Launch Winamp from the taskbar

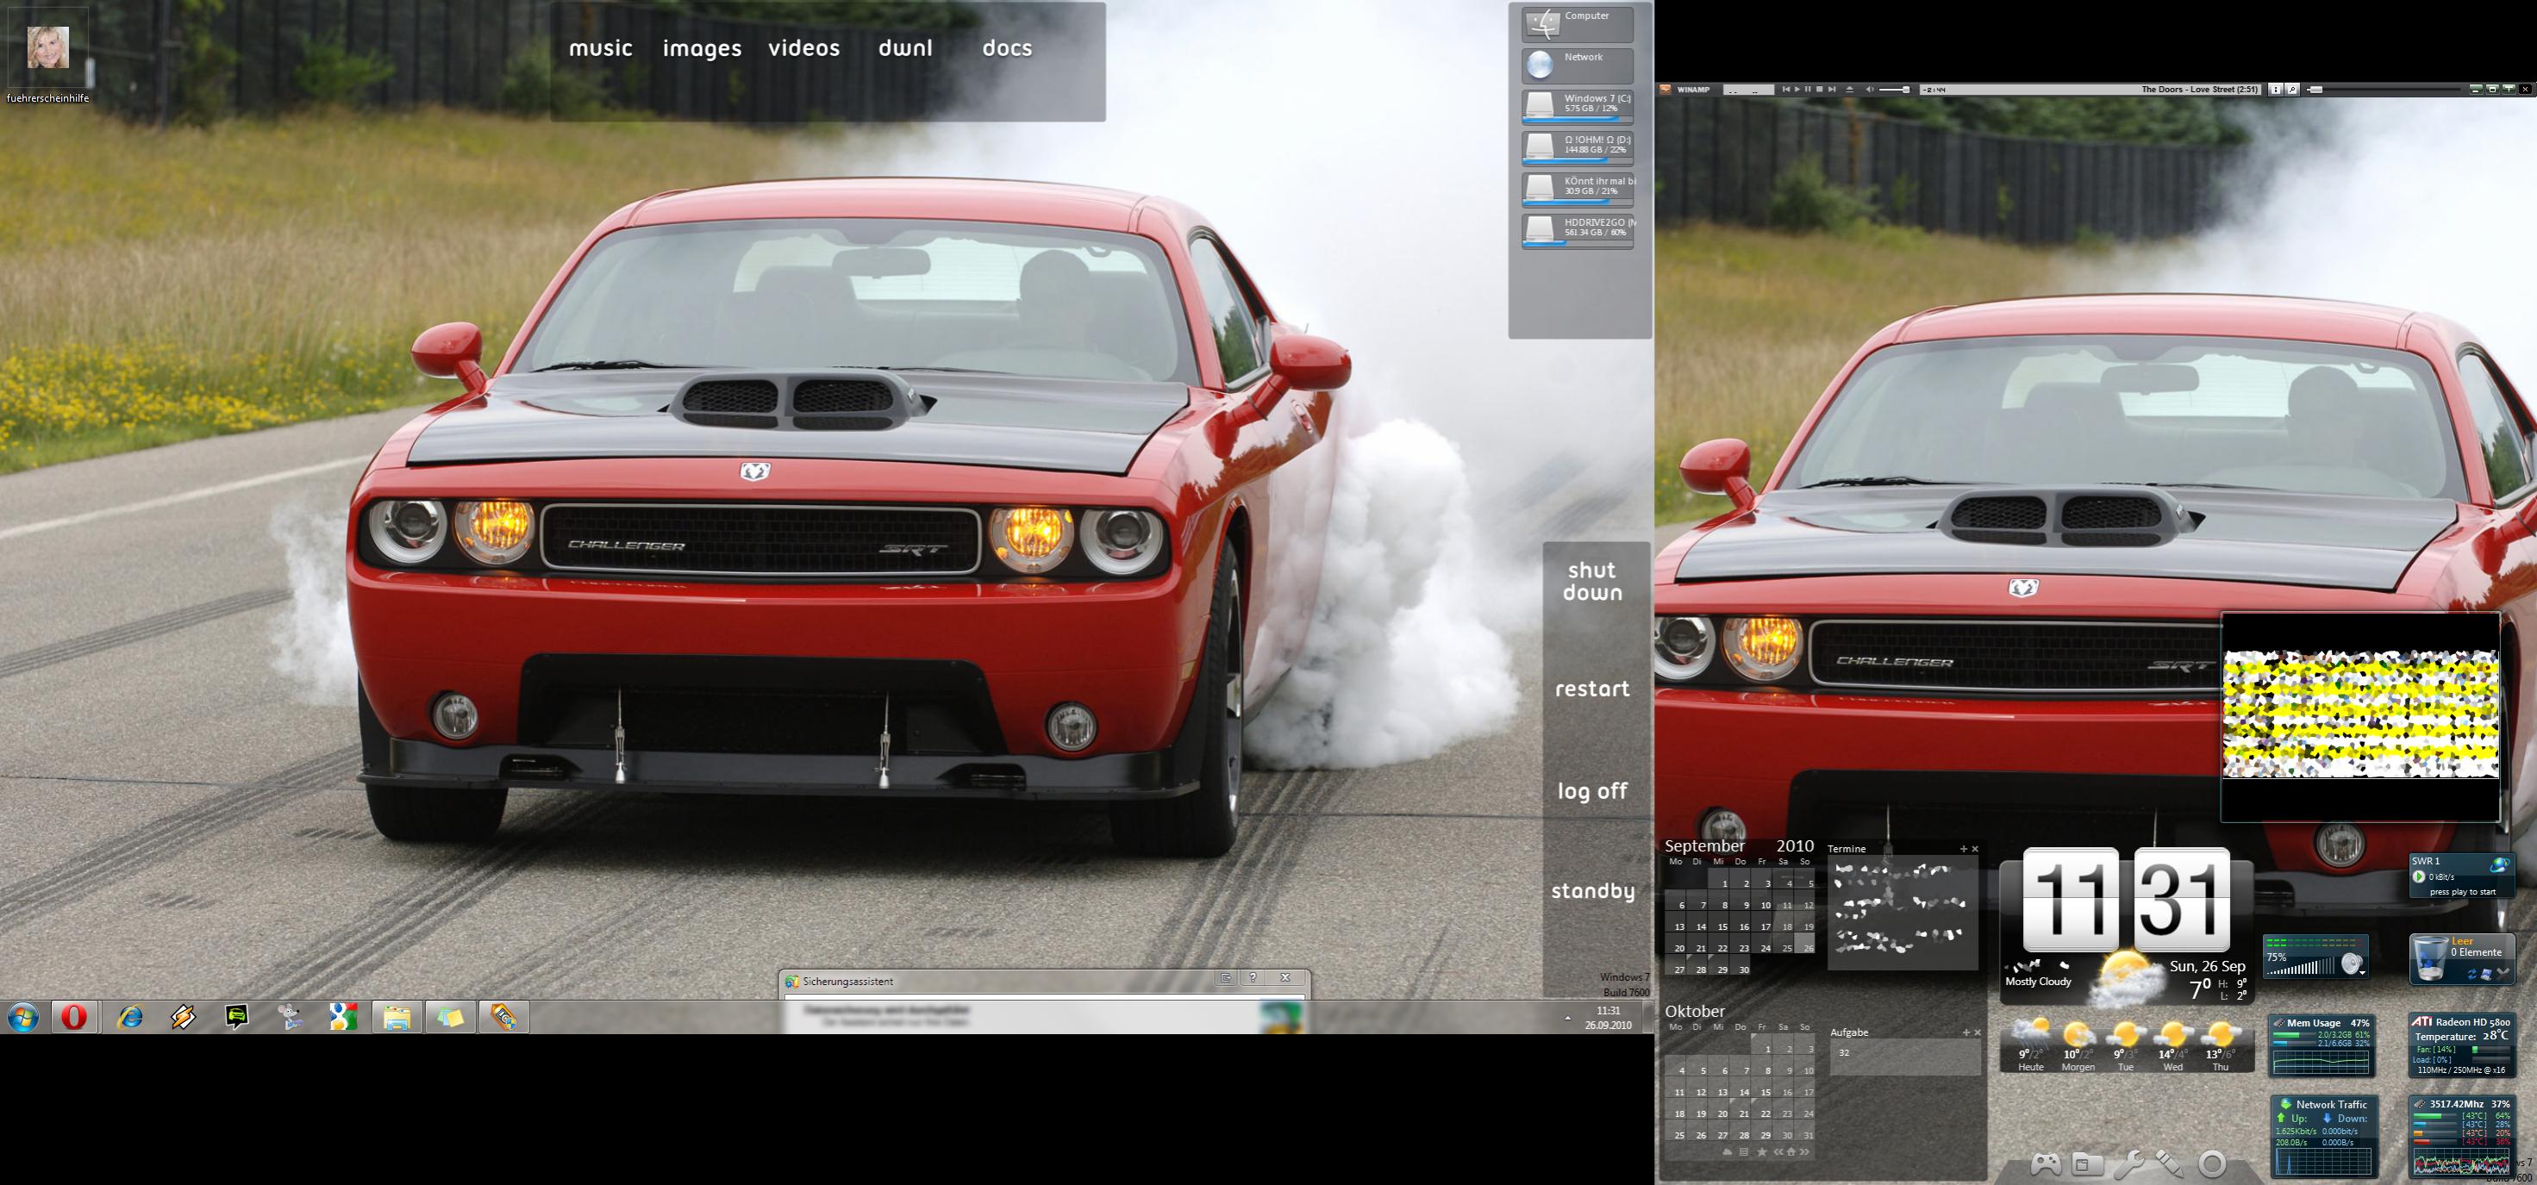[183, 1017]
